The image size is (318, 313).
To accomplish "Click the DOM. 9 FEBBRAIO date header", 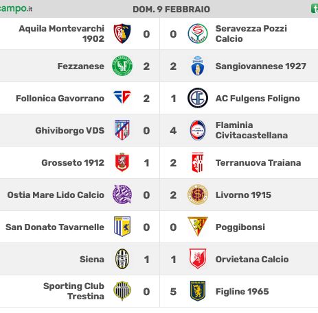I will [x=171, y=10].
